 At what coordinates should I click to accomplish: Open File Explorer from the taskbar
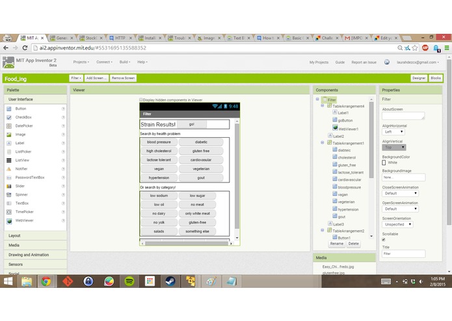[27, 281]
